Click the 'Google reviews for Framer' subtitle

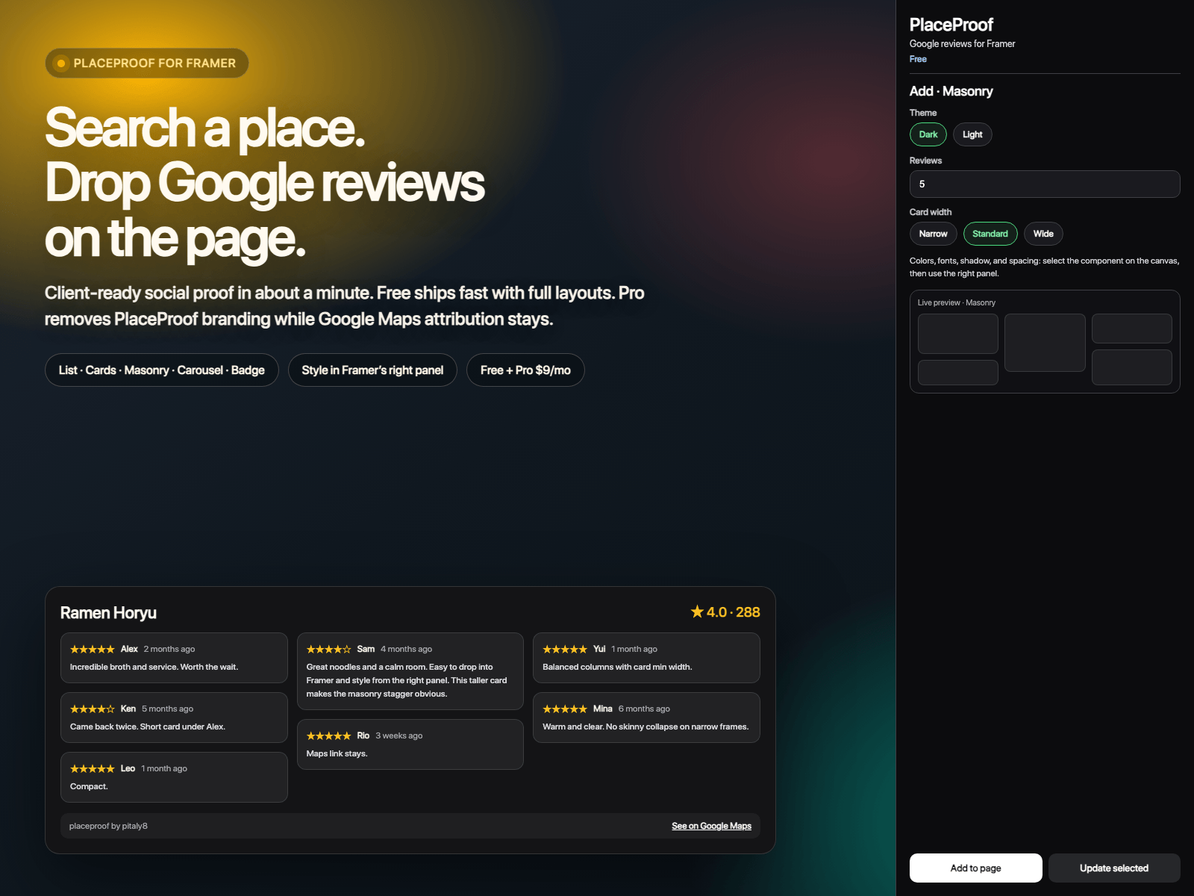click(x=963, y=44)
